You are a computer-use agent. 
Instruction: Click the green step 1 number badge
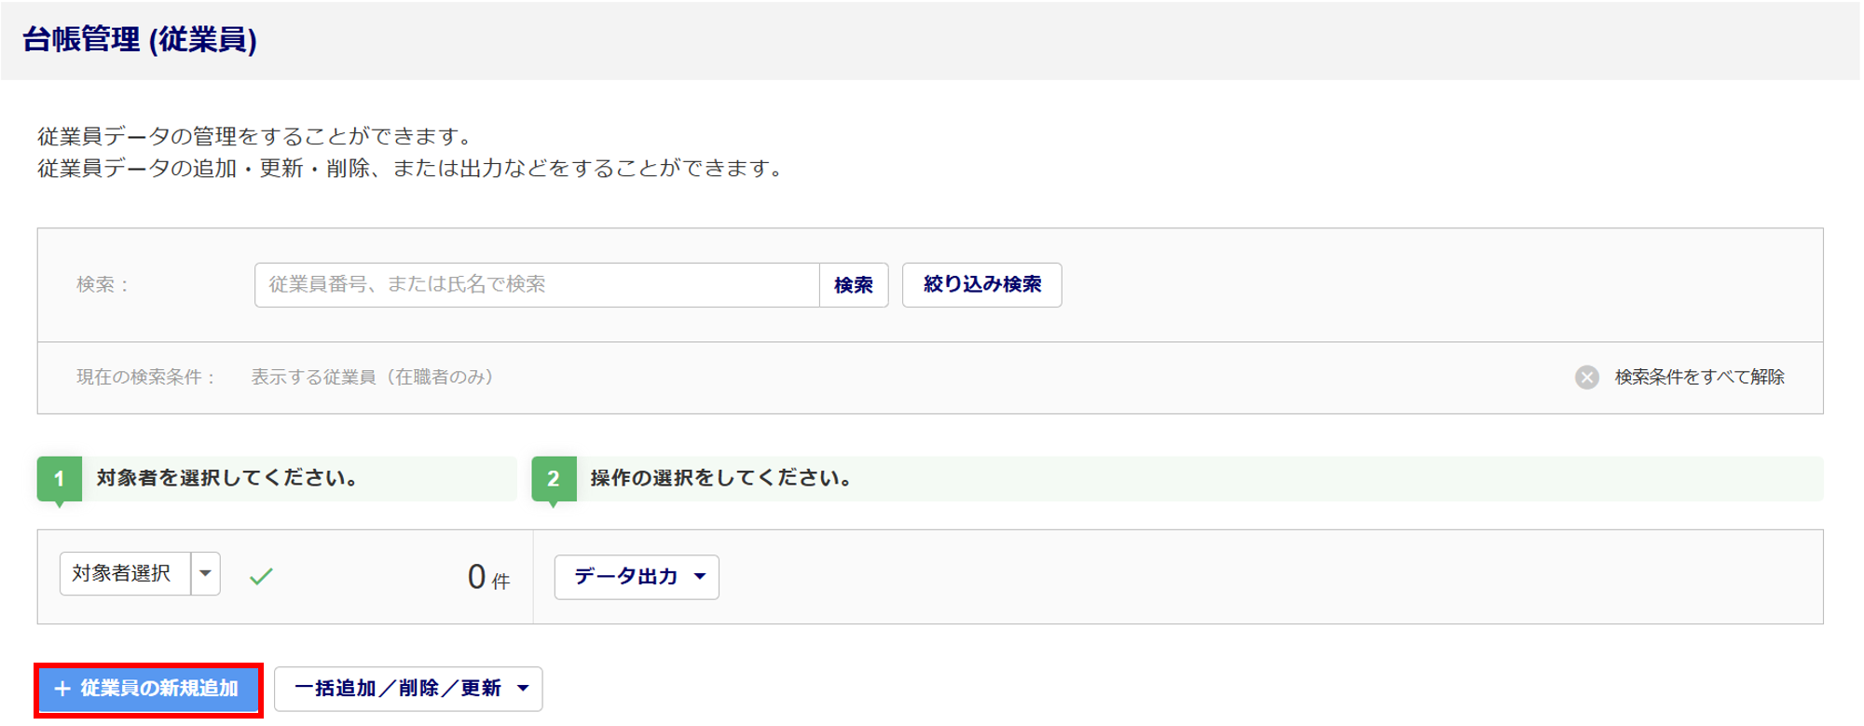click(x=60, y=479)
